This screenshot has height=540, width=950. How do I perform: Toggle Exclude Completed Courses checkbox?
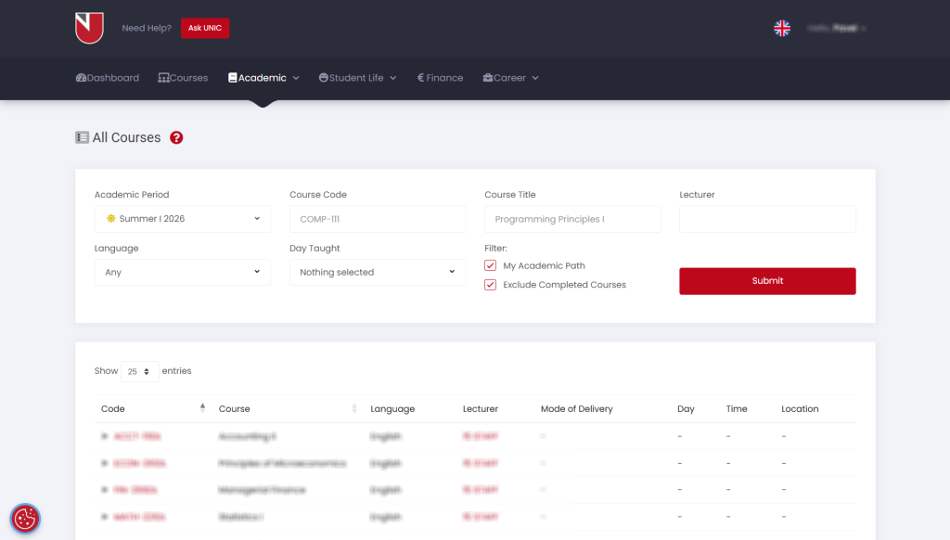pyautogui.click(x=490, y=285)
